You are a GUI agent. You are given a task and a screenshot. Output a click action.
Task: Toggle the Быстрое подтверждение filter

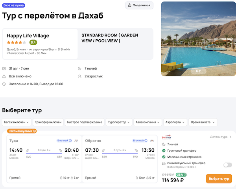pos(85,122)
